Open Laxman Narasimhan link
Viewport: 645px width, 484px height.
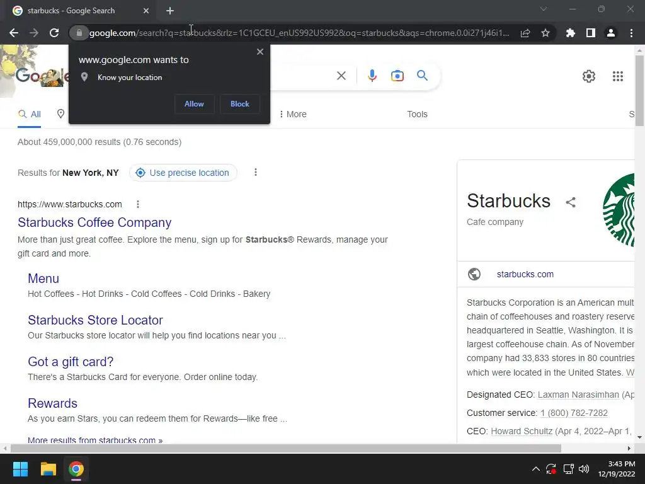coord(578,395)
